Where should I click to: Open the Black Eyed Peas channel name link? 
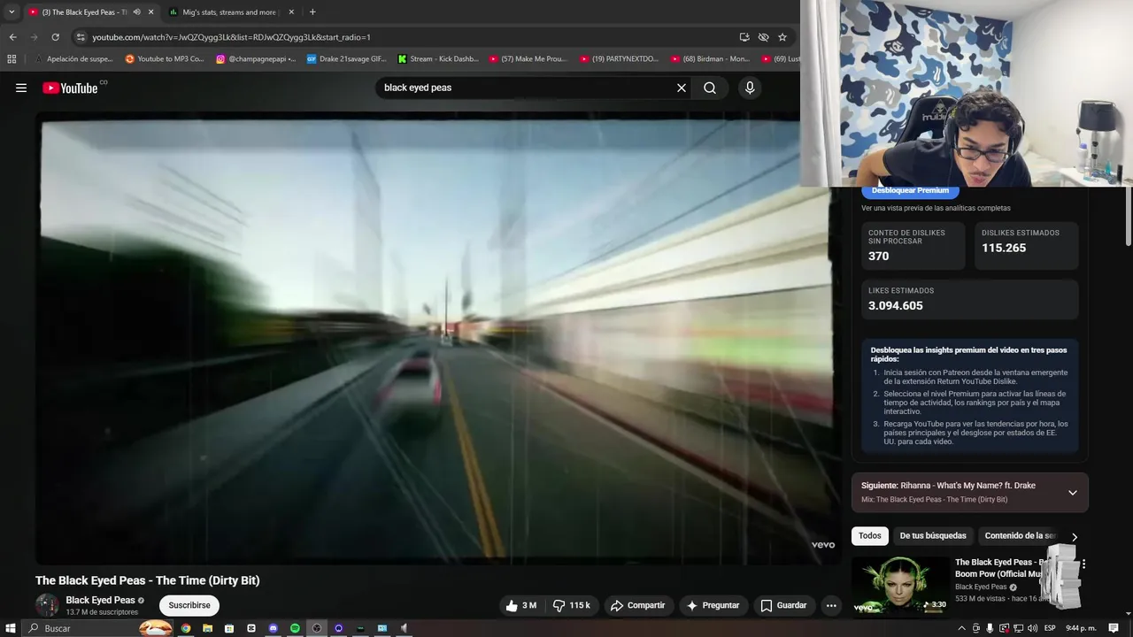pos(100,600)
